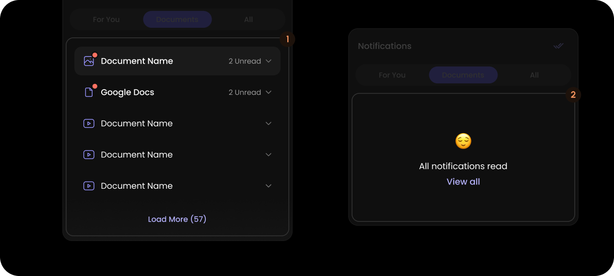Screen dimensions: 614x276
Task: Select the Documents tab in Notifications panel
Action: pyautogui.click(x=463, y=75)
